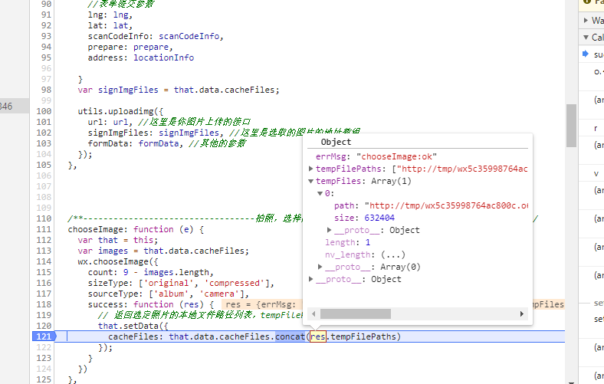Image resolution: width=604 pixels, height=384 pixels.
Task: Click locationInfo on line 95
Action: pos(164,57)
